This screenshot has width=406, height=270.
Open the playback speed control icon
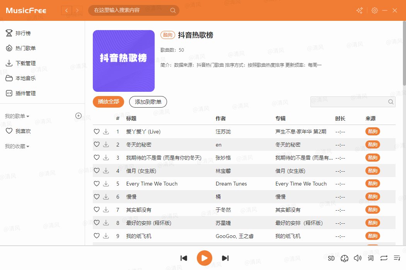pyautogui.click(x=345, y=258)
